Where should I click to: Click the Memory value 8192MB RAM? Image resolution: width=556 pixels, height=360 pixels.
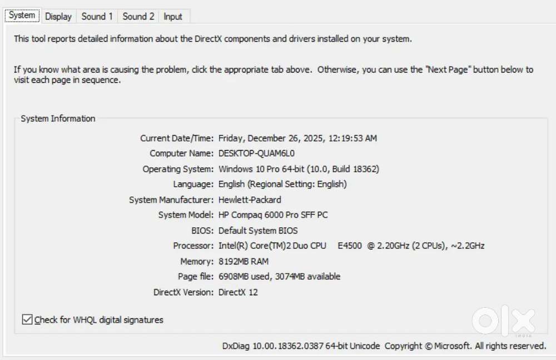pos(244,261)
